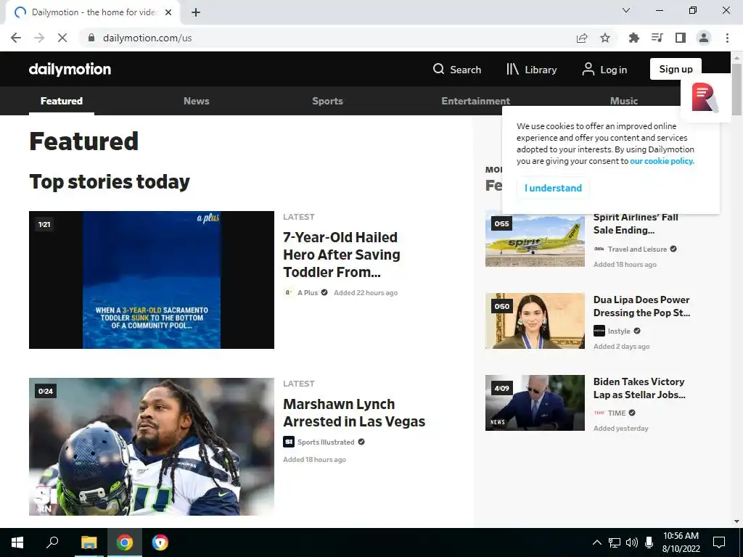This screenshot has width=743, height=557.
Task: Open 'Biden Takes Victory Lap' title
Action: pyautogui.click(x=639, y=388)
